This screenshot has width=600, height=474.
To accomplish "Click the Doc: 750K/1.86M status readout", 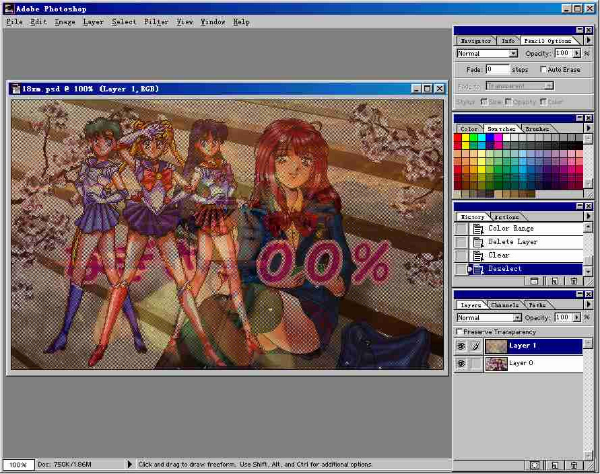I will pyautogui.click(x=64, y=465).
